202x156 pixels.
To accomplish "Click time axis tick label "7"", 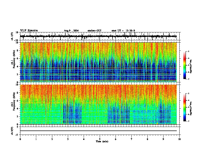I will [132, 139].
